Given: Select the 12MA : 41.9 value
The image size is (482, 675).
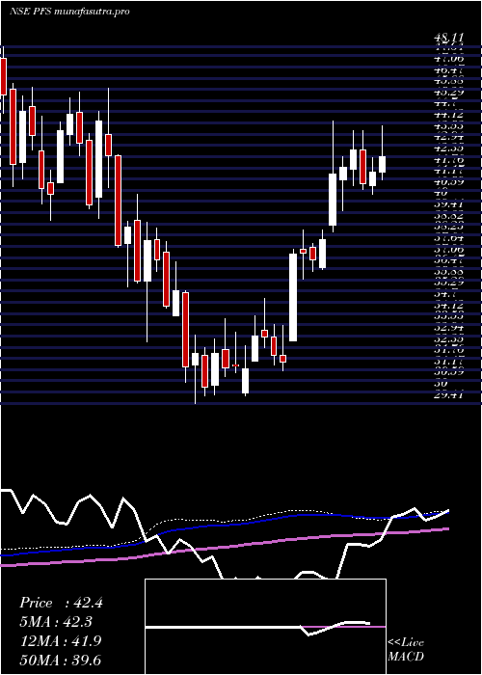Looking at the screenshot, I should (x=61, y=641).
